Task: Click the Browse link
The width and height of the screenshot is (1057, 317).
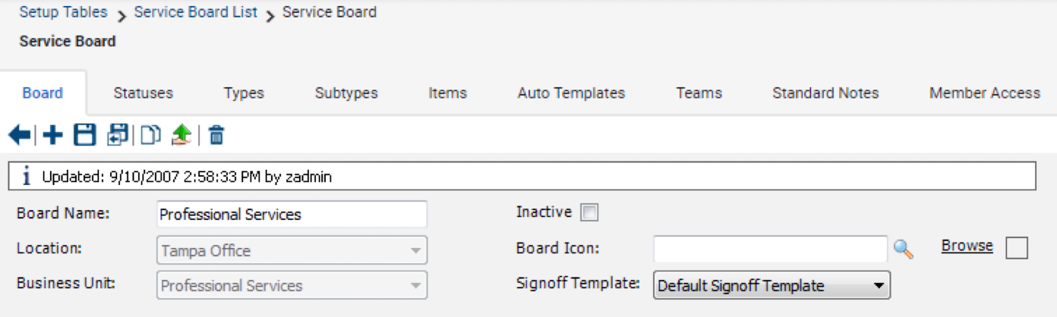Action: click(x=967, y=246)
